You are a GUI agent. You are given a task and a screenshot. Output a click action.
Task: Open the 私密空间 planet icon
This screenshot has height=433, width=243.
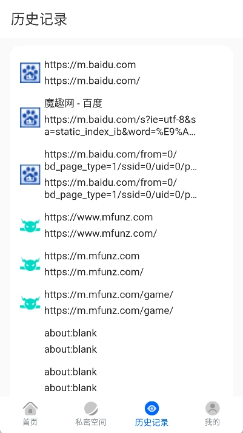(x=91, y=409)
